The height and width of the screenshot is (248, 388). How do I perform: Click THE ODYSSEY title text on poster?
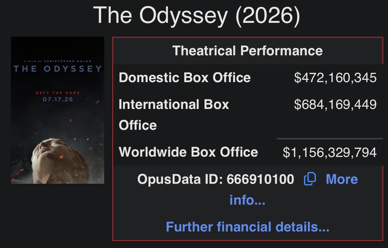click(x=58, y=69)
